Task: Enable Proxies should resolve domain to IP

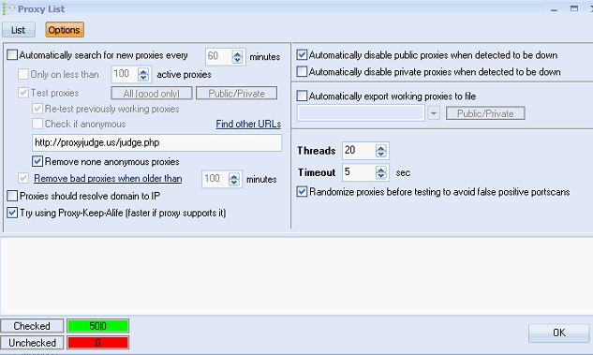Action: (x=12, y=196)
